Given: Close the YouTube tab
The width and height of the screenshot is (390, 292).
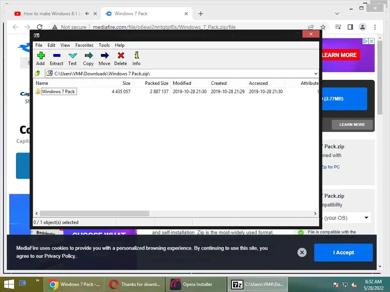Looking at the screenshot, I should tap(95, 14).
